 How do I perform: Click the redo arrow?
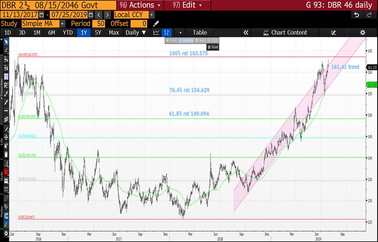(369, 15)
